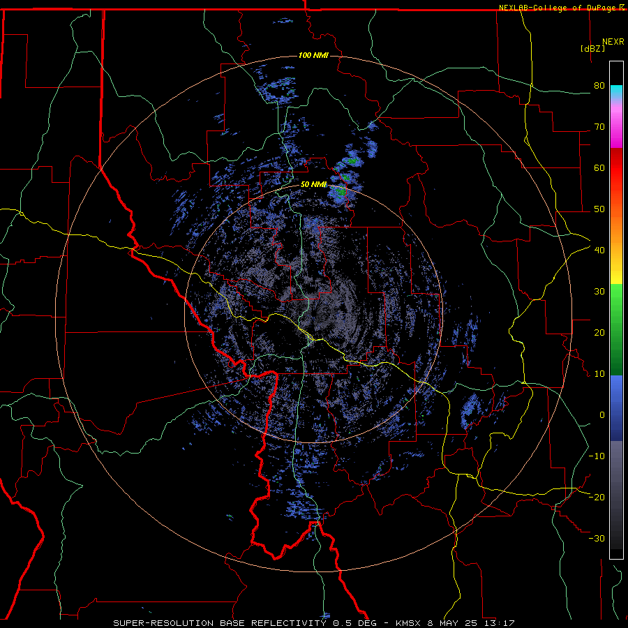This screenshot has height=628, width=628.
Task: Click the 50 value on the dBZ scale
Action: click(x=599, y=209)
